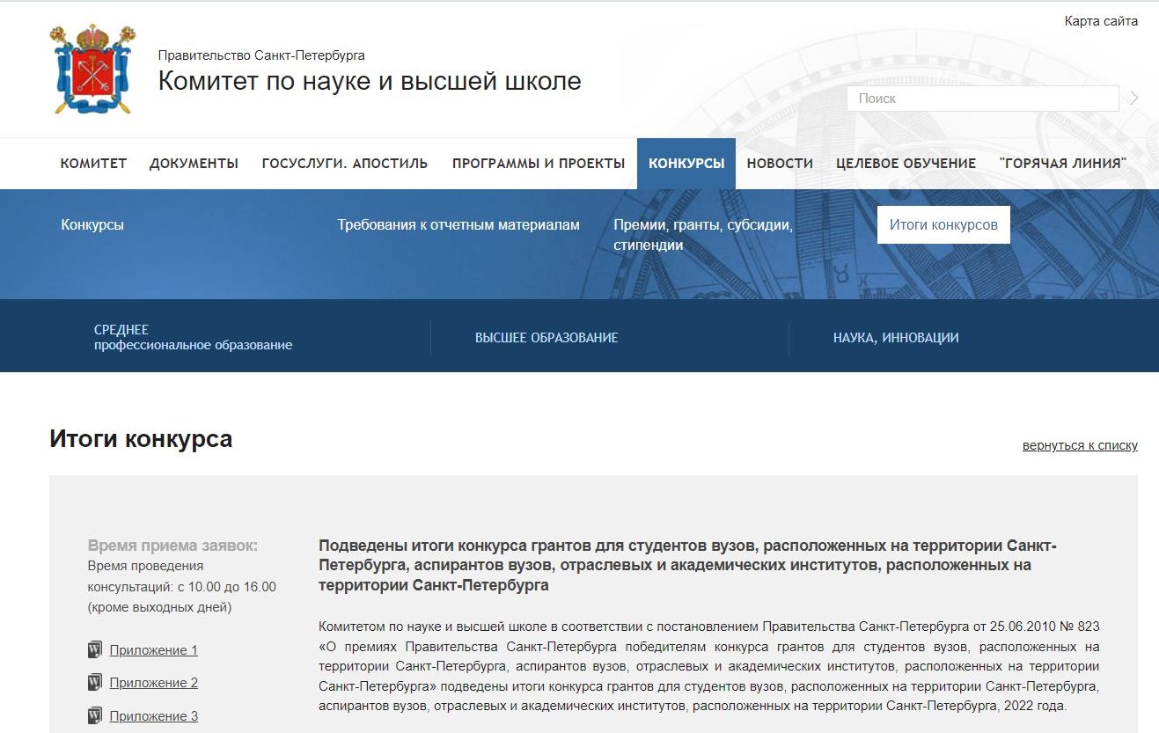Open the ДОКУМЕНТЫ menu item
The image size is (1159, 733).
194,164
